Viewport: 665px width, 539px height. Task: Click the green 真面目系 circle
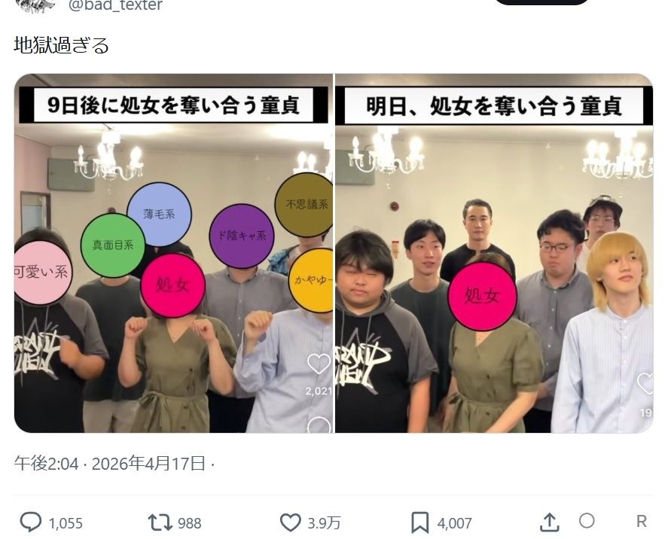pyautogui.click(x=113, y=245)
